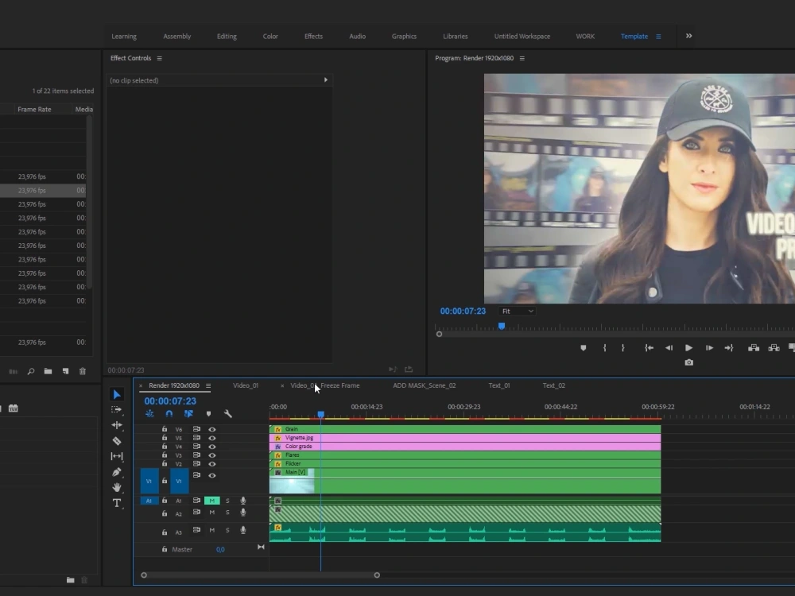Toggle timeline Snap magnet icon
This screenshot has height=596, width=795.
(169, 414)
